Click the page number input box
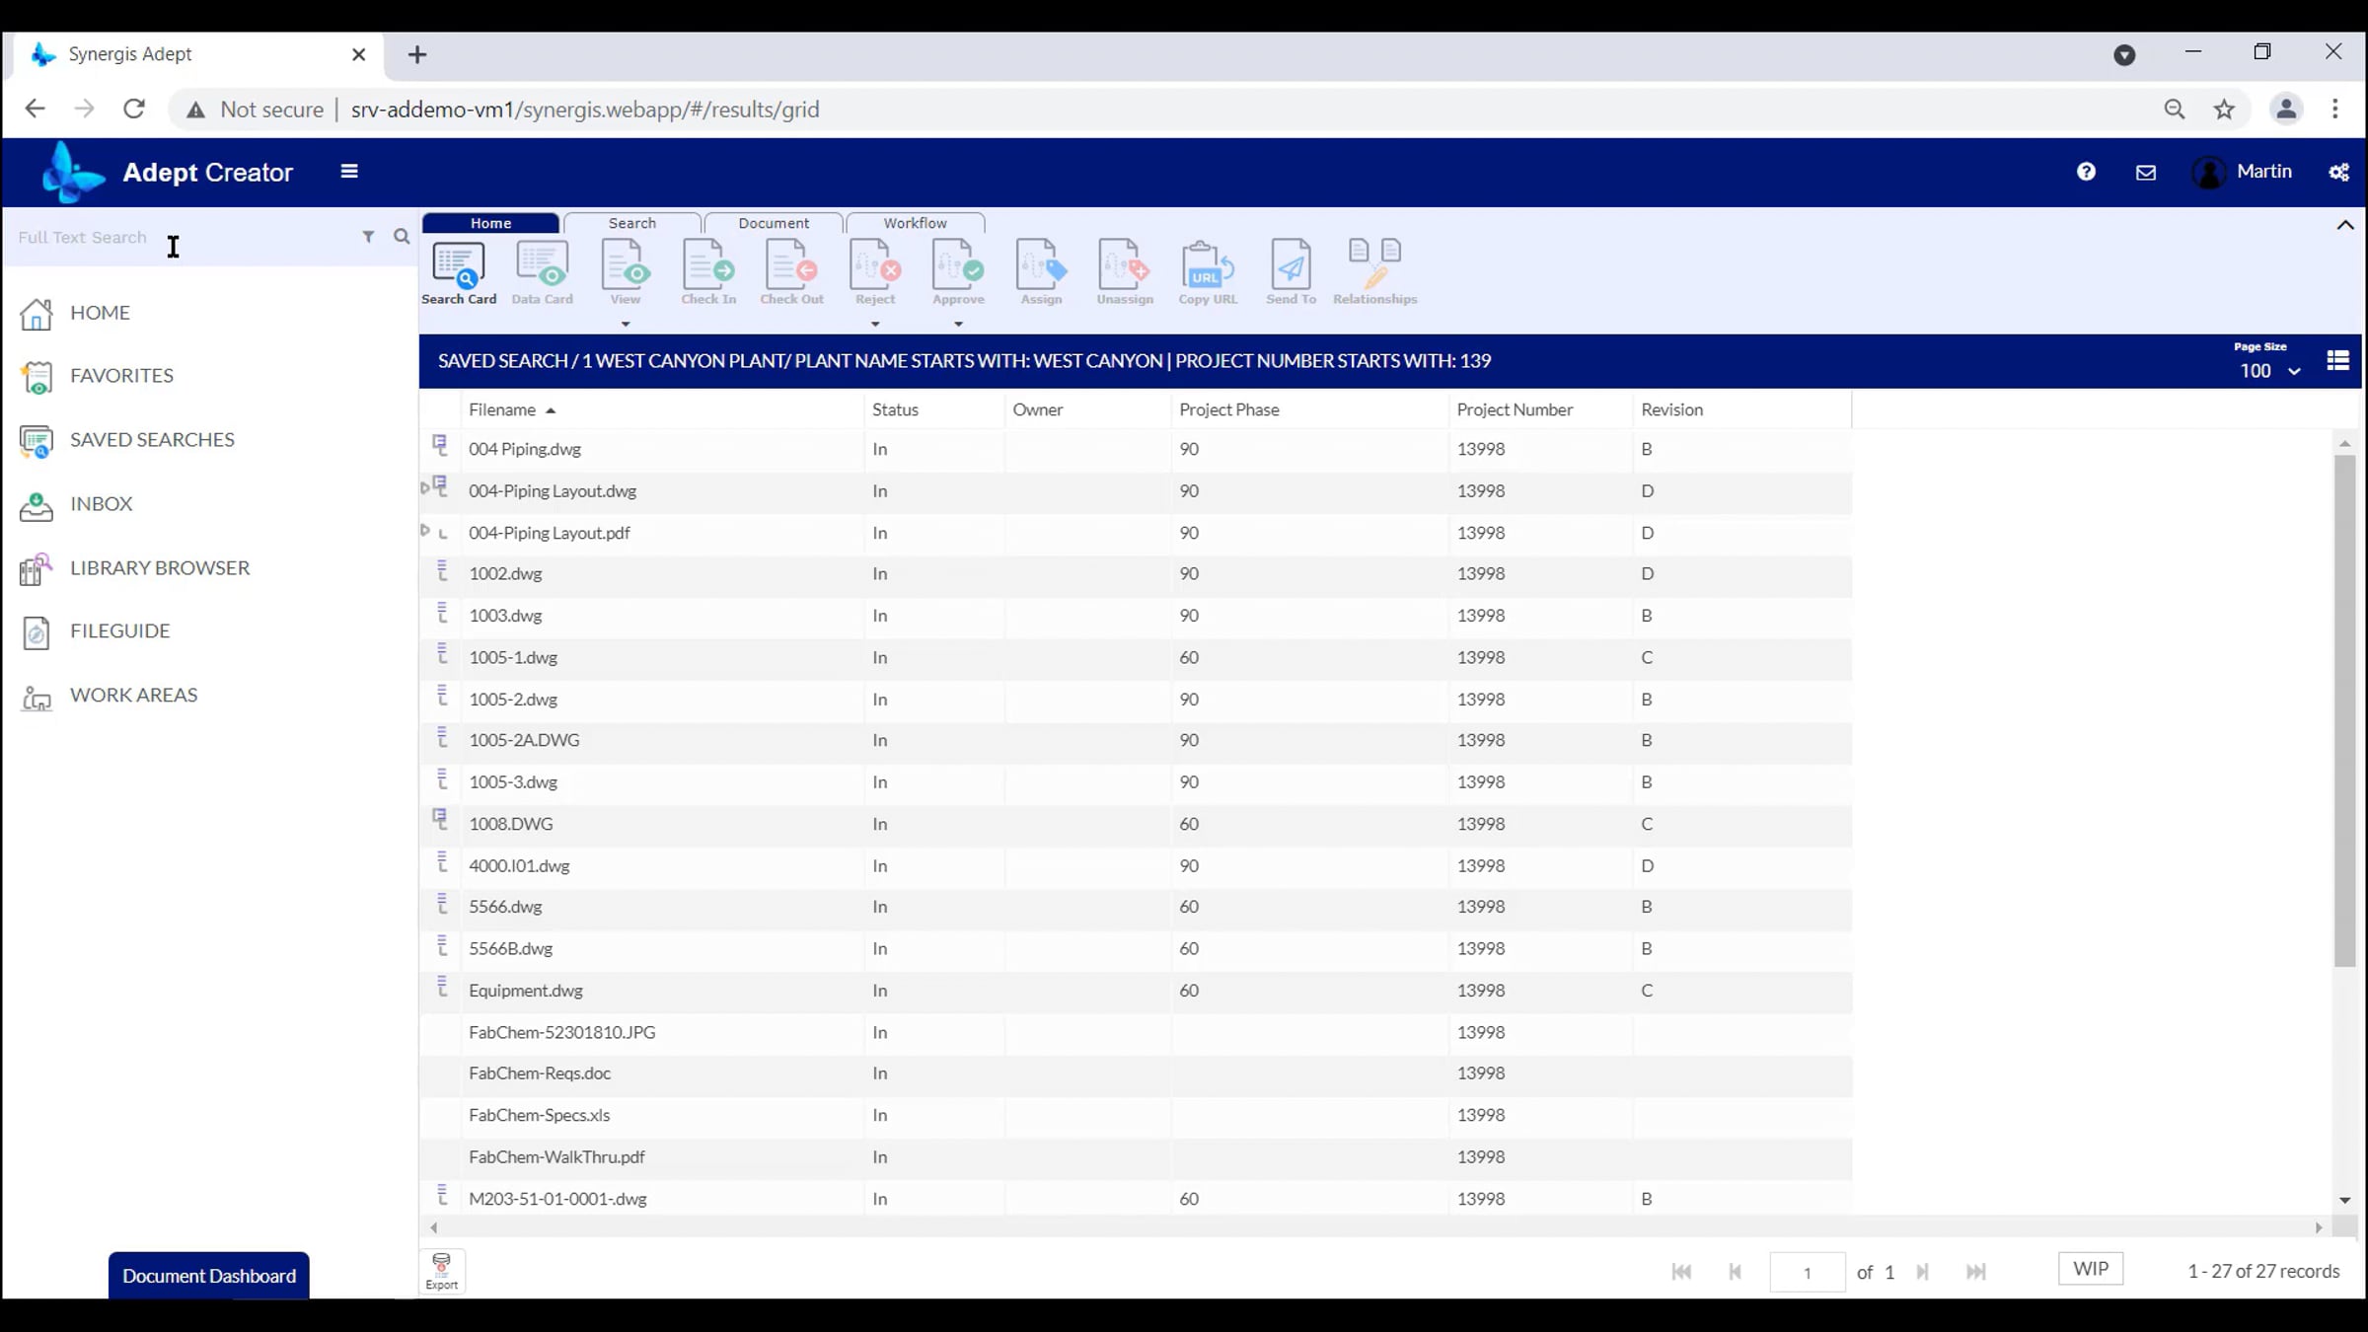This screenshot has width=2368, height=1332. (1808, 1272)
